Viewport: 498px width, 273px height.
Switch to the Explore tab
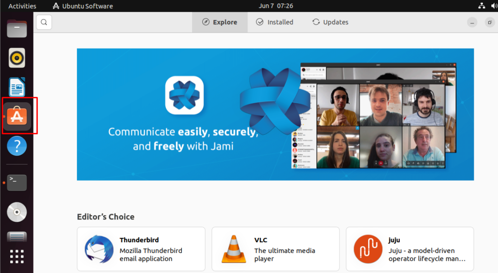click(x=220, y=22)
